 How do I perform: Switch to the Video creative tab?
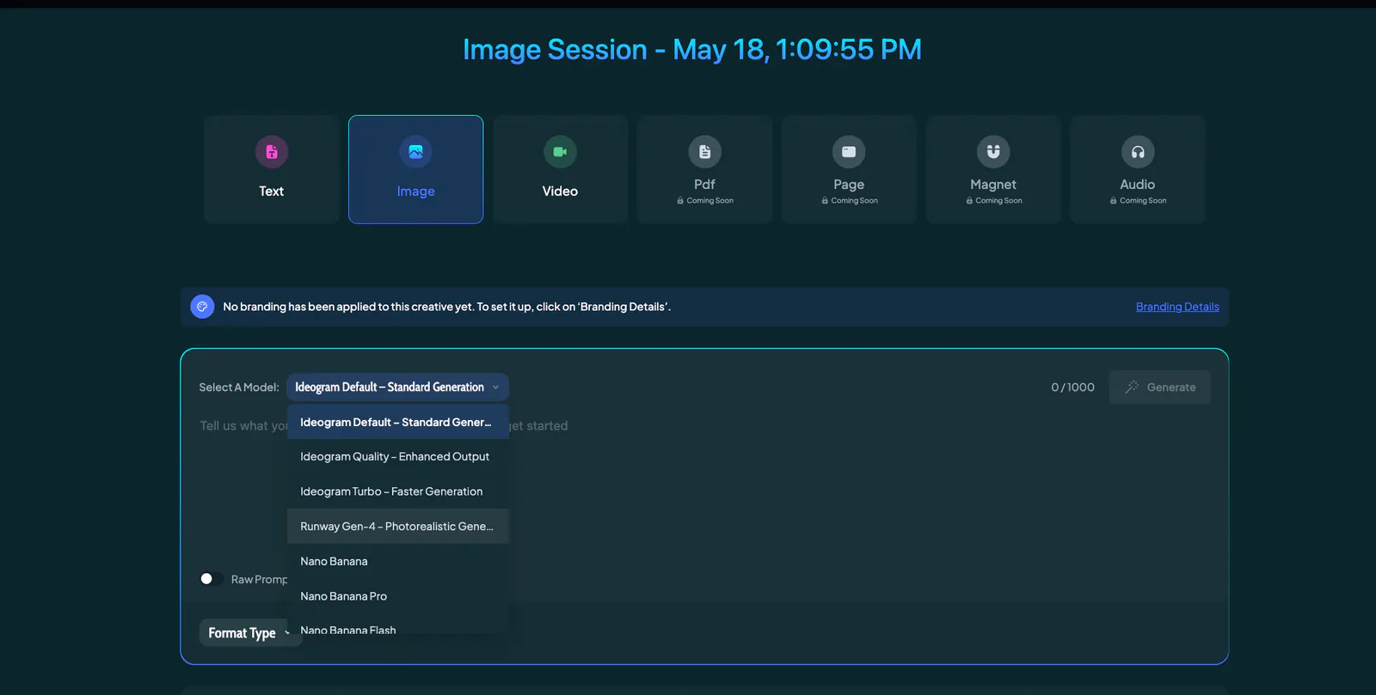[560, 169]
